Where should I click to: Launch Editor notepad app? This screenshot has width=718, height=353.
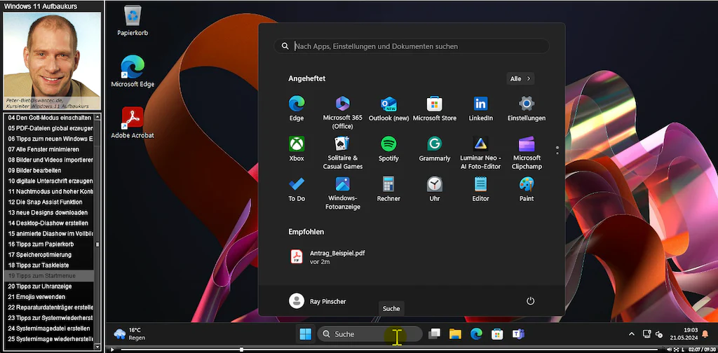pyautogui.click(x=481, y=189)
